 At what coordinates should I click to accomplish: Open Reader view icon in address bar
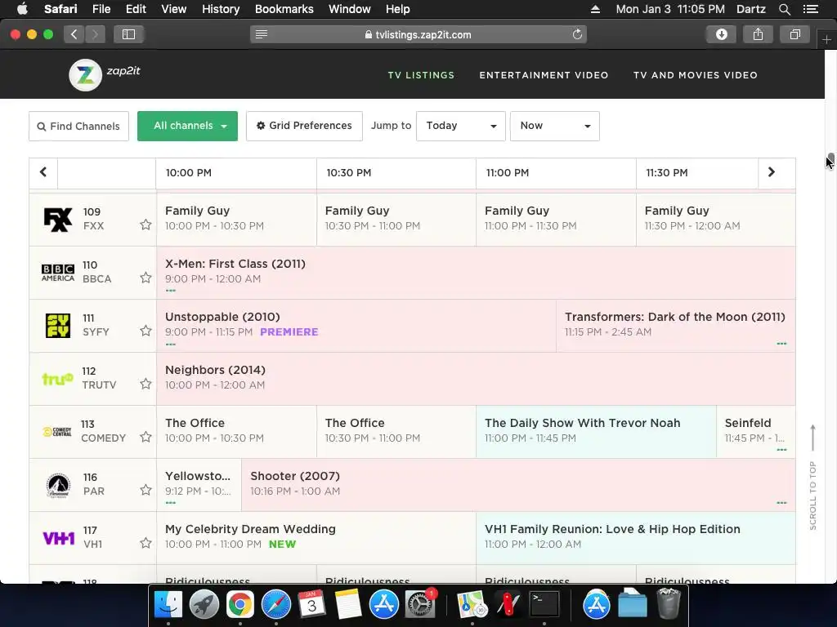(261, 34)
